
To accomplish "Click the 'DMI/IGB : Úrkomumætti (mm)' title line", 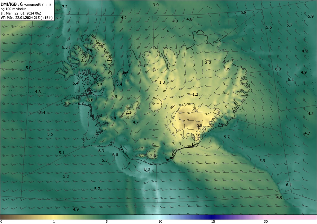I will pyautogui.click(x=26, y=4).
